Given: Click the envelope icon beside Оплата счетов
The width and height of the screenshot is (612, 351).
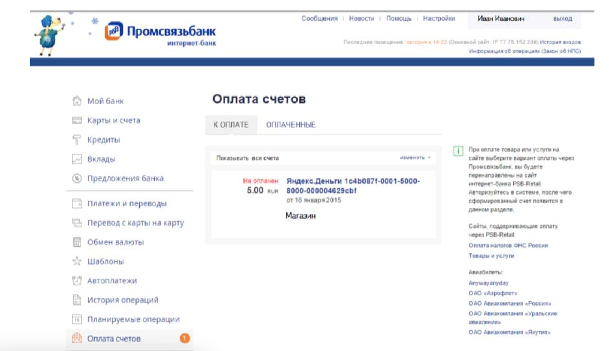Looking at the screenshot, I should 77,338.
